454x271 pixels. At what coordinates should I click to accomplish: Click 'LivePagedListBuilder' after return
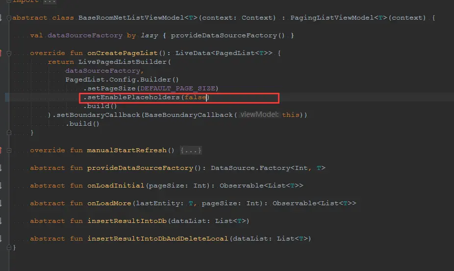(x=123, y=62)
